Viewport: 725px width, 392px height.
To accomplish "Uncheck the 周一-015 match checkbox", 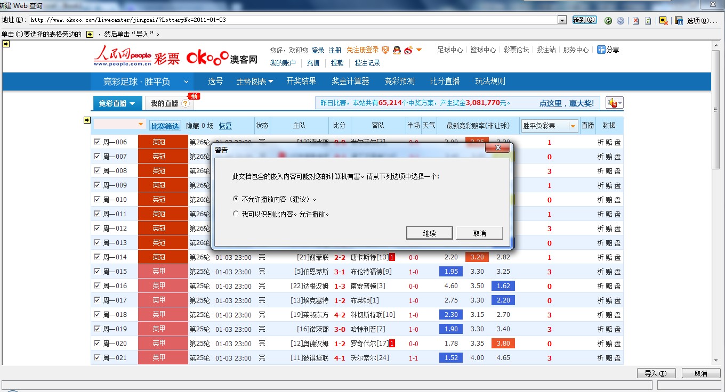I will click(x=97, y=271).
